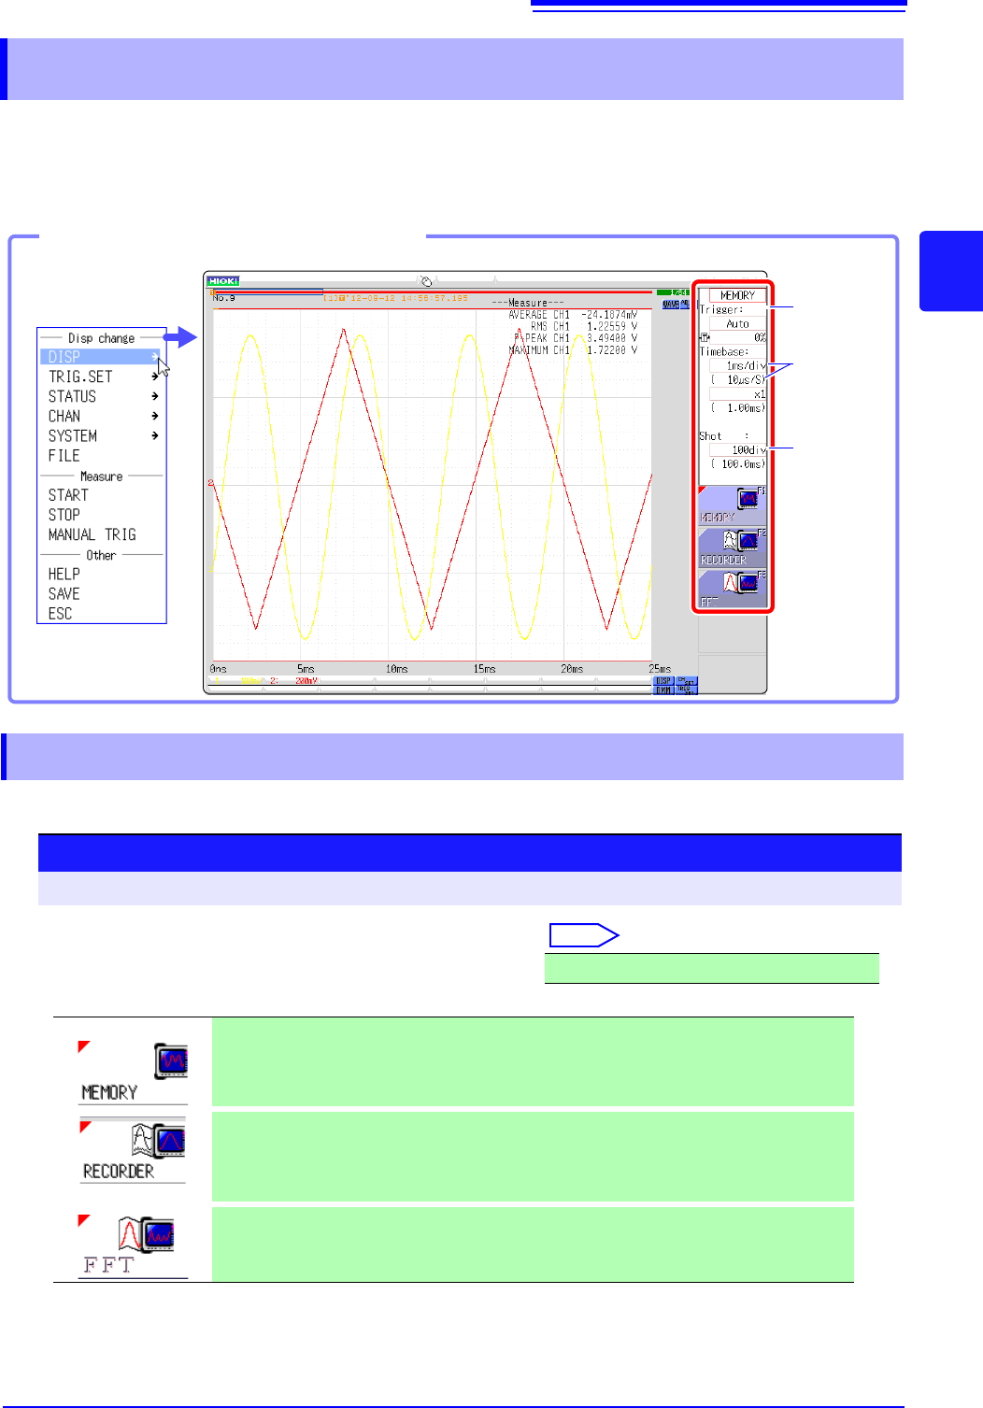
Task: Click the "Timebase:" label
Action: coord(724,352)
